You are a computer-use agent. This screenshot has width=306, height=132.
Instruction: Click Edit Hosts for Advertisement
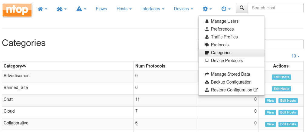[281, 77]
